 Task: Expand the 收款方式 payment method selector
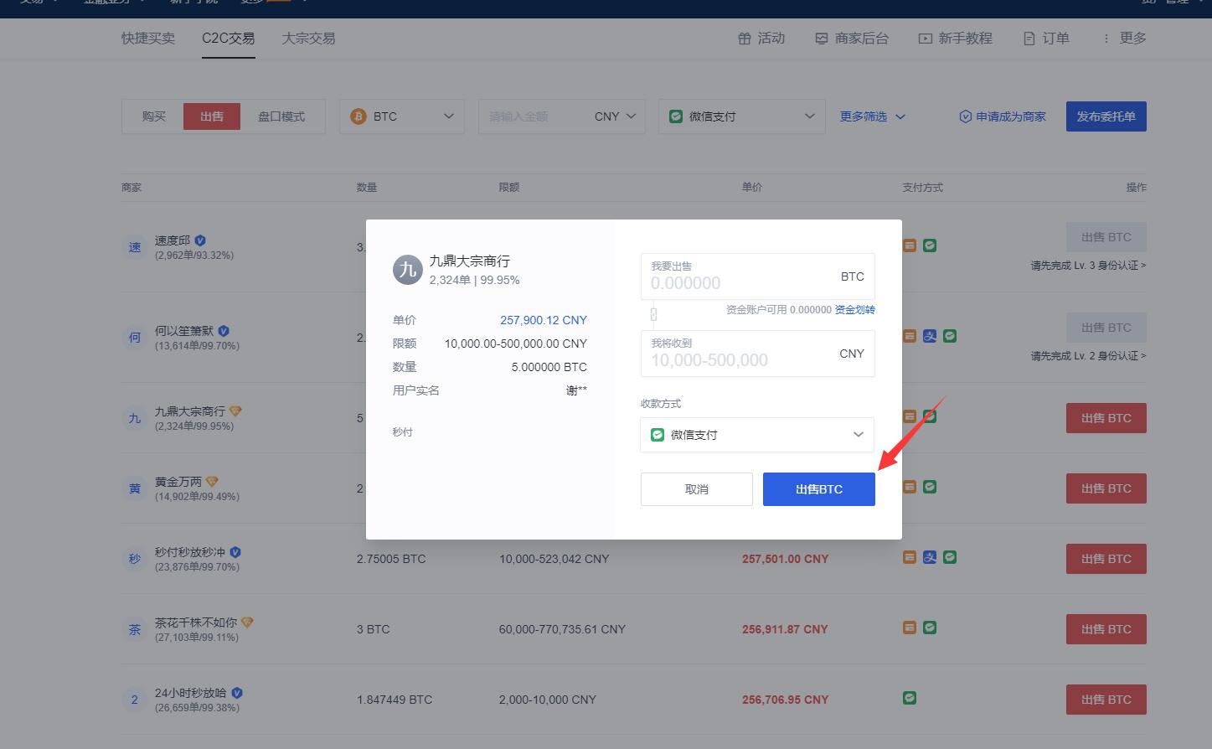coord(857,435)
